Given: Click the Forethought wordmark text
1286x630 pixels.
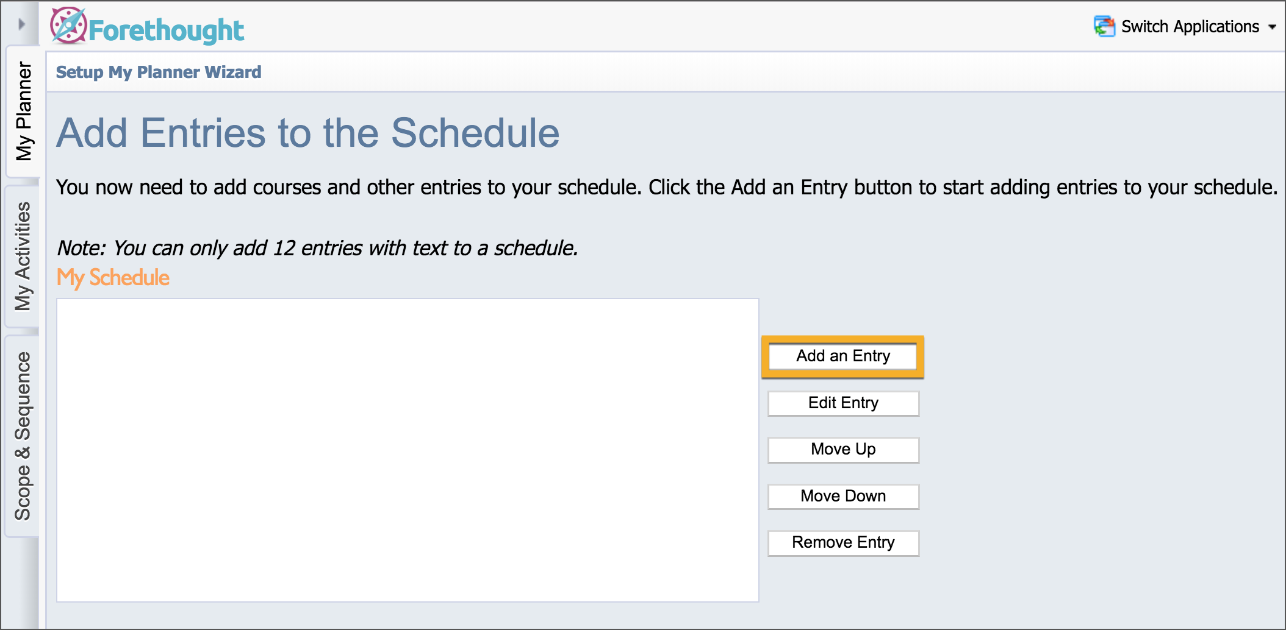Looking at the screenshot, I should tap(166, 30).
